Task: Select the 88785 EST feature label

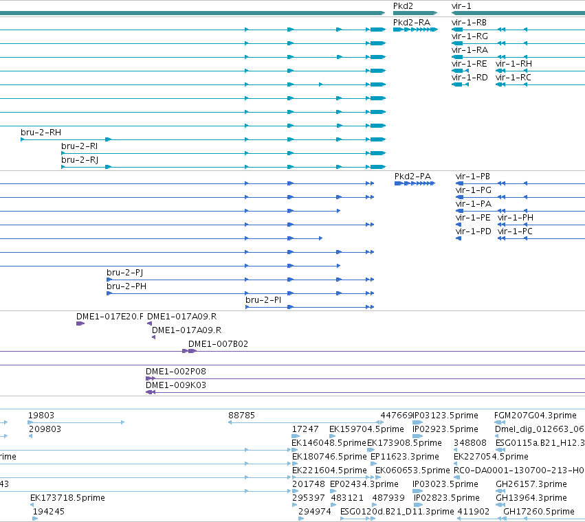Action: 241,416
